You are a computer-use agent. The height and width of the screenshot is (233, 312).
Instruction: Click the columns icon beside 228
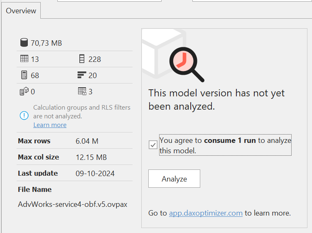tap(81, 59)
